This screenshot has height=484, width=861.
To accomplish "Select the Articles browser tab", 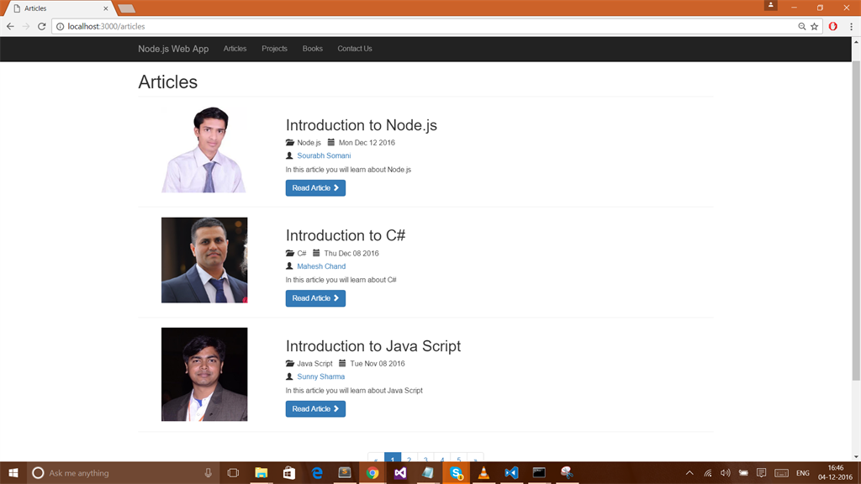I will [60, 8].
